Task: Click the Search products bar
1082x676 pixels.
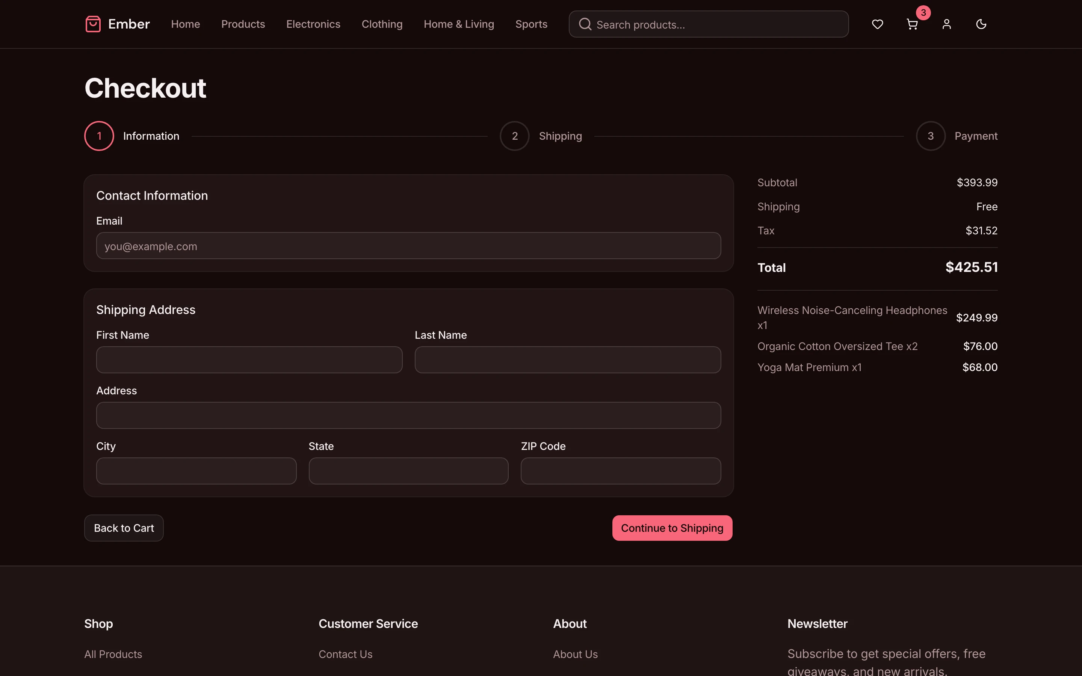Action: pyautogui.click(x=708, y=24)
